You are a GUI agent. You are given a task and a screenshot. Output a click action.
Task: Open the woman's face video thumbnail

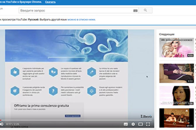(x=176, y=95)
